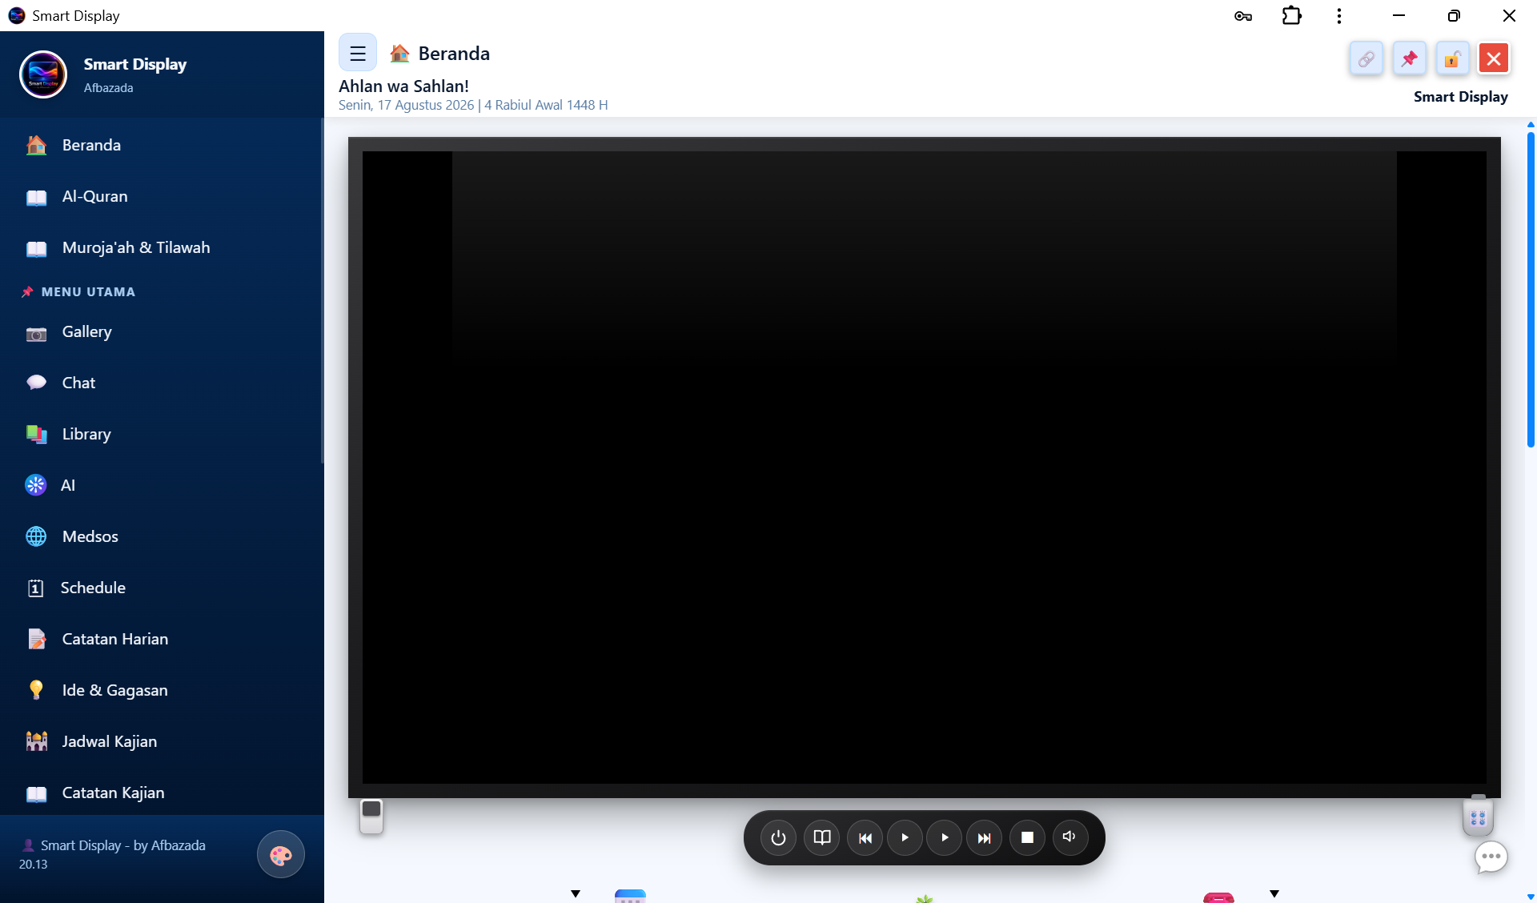Viewport: 1537px width, 903px height.
Task: Click the Chat speech bubble icon in sidebar
Action: click(36, 383)
